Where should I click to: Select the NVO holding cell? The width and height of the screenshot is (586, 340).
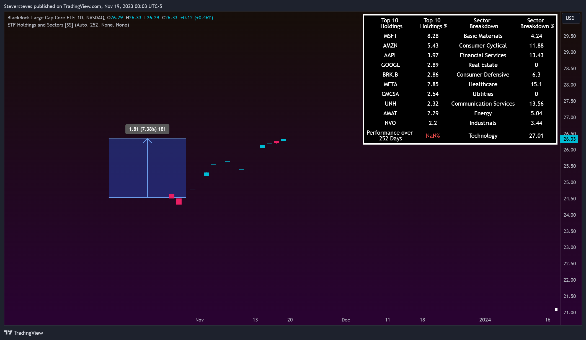(390, 123)
